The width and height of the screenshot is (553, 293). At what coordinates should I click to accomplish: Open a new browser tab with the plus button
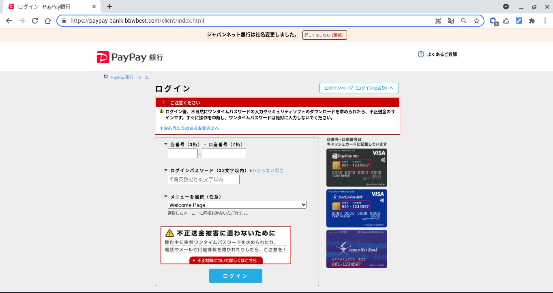(109, 6)
